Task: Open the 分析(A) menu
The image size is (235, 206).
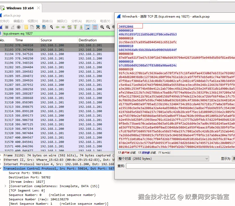Action: pos(76,21)
